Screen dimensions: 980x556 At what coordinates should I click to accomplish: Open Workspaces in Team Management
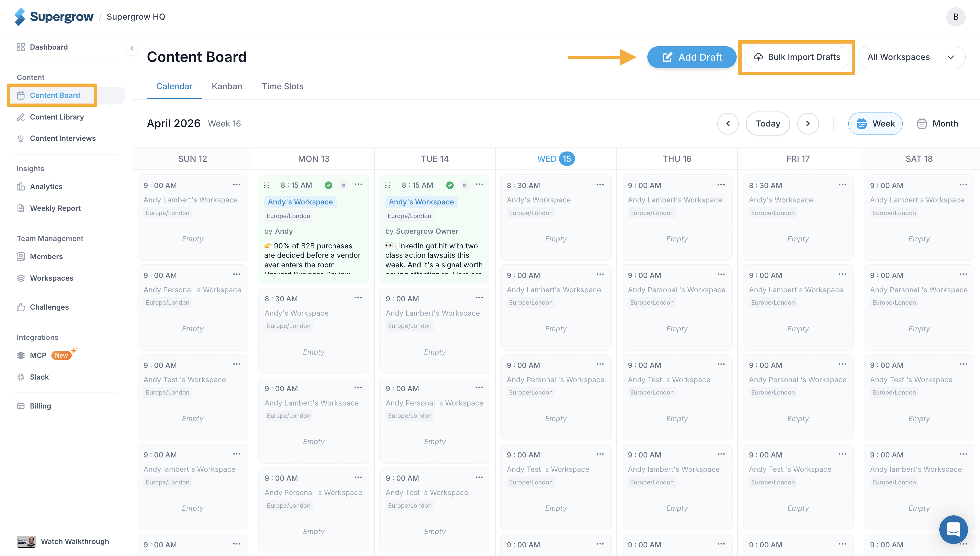(x=45, y=278)
